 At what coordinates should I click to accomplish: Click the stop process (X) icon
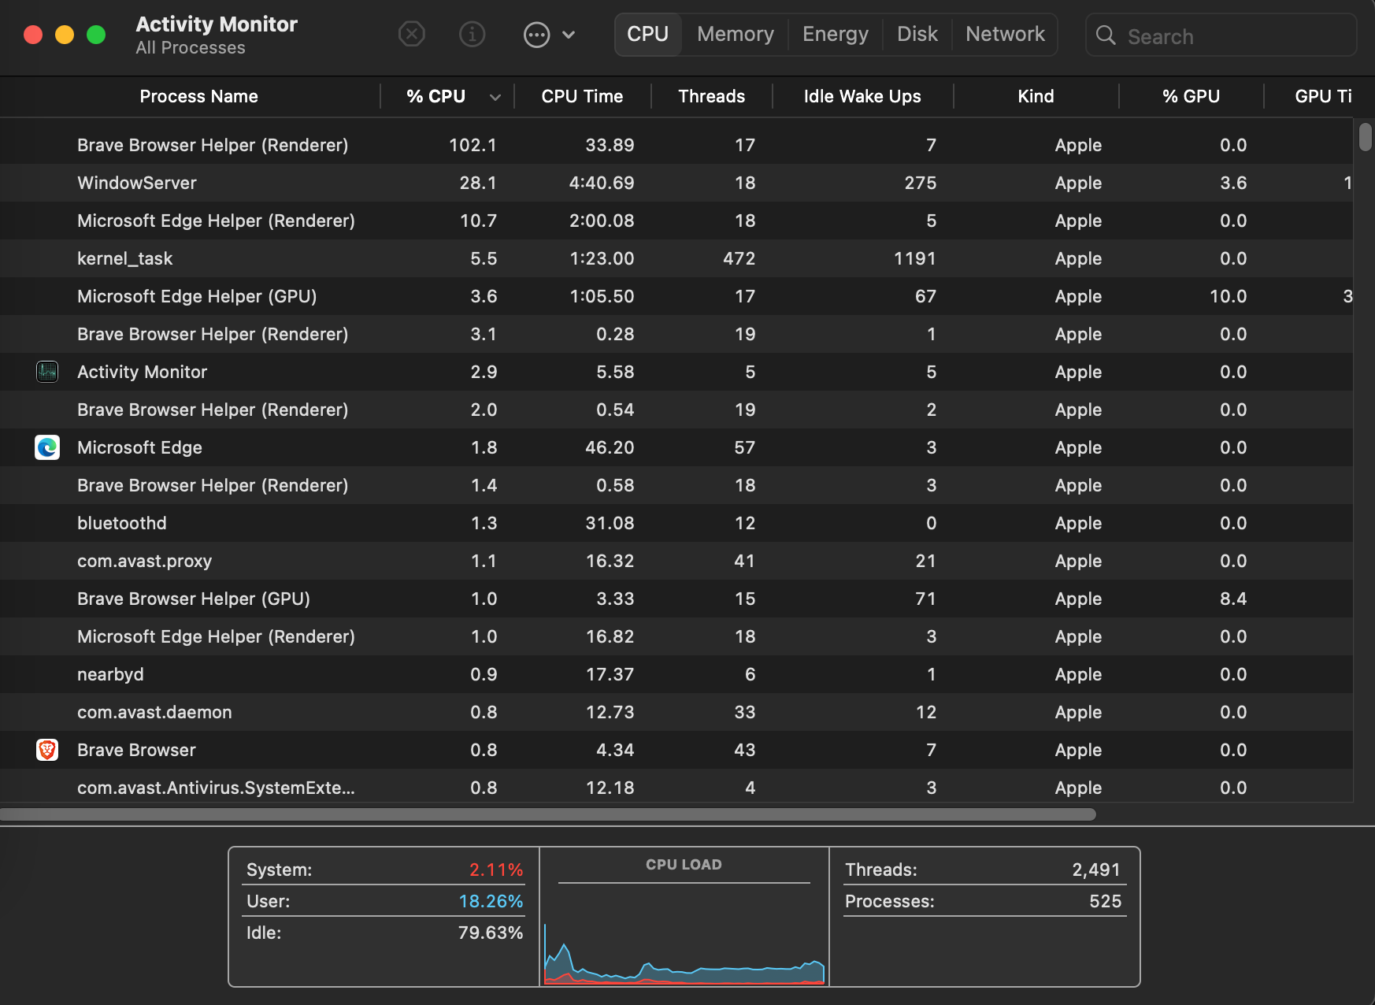[x=411, y=35]
